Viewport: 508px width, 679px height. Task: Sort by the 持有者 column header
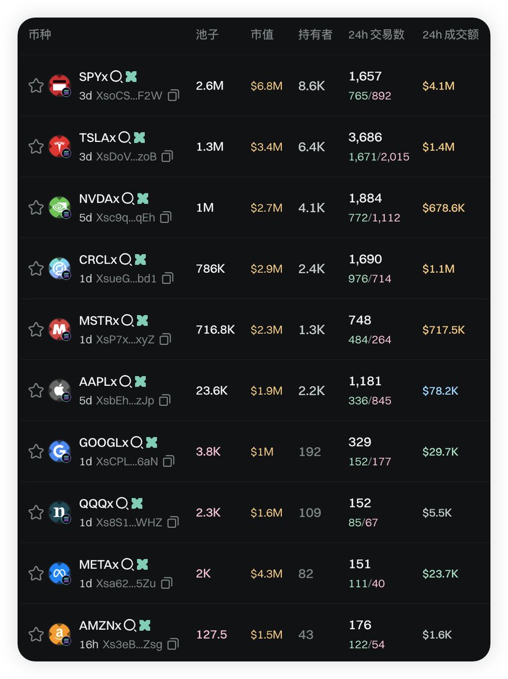pyautogui.click(x=315, y=35)
